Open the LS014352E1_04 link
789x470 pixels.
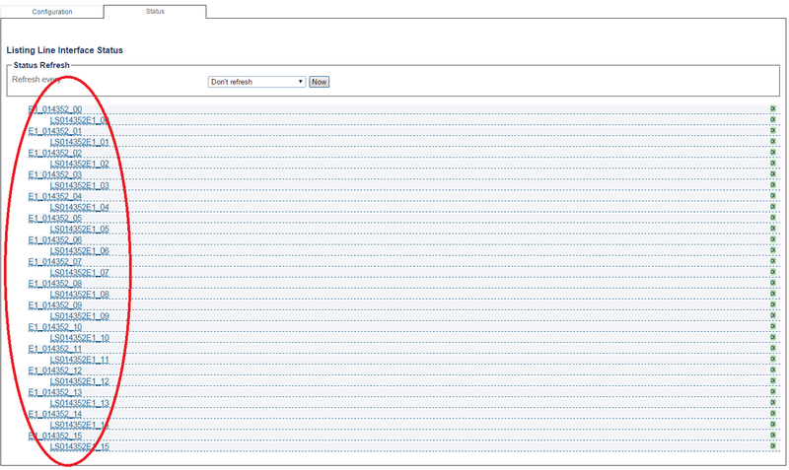(80, 207)
